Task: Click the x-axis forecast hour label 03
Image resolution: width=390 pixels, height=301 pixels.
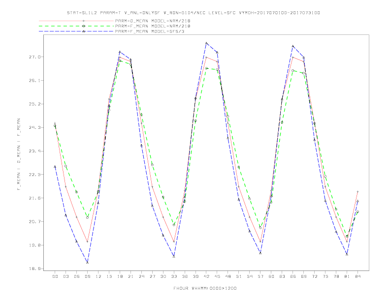Action: tap(65, 276)
